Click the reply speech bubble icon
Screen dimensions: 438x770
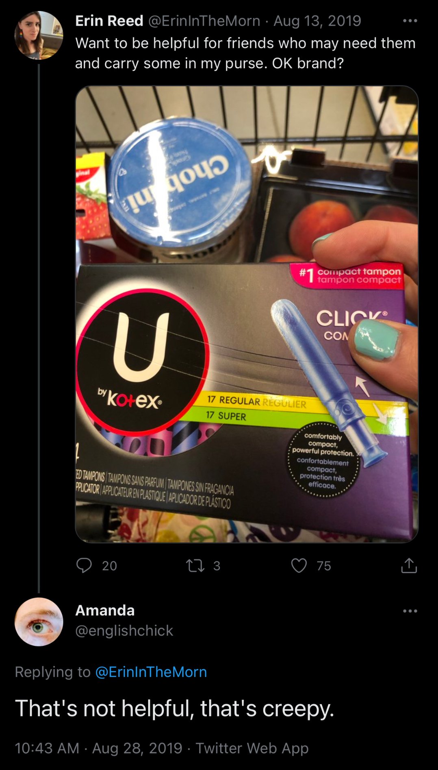[84, 565]
